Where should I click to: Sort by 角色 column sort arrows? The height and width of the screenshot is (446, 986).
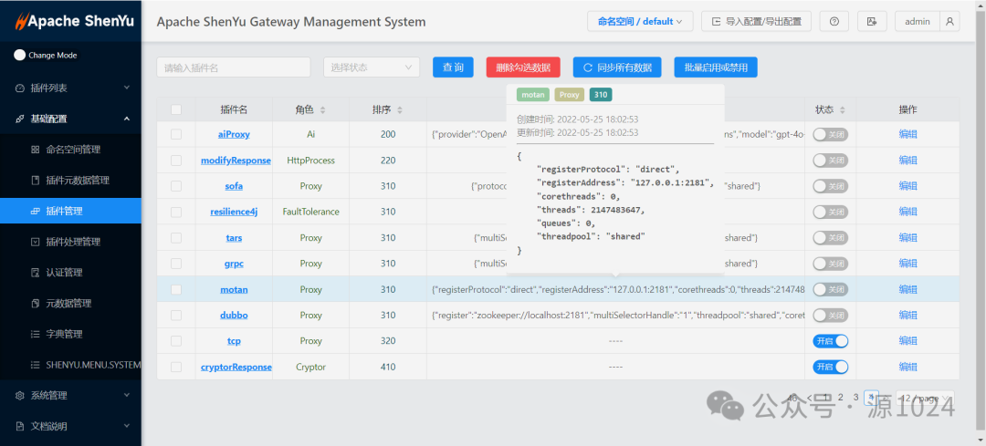point(322,110)
